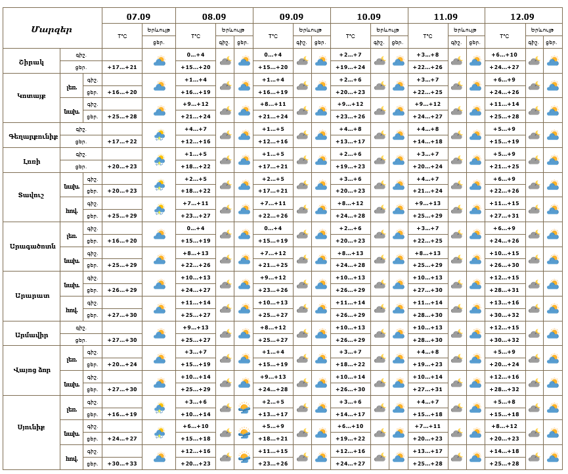Select Սյունիք հով. windy sun icon for 08.09
The height and width of the screenshot is (474, 568).
(x=244, y=458)
